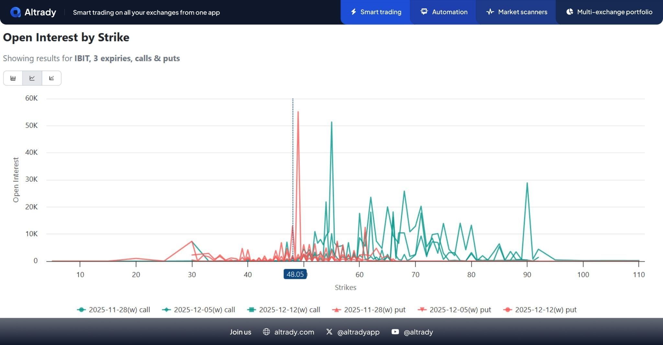Click the Altrady logo icon
Screen dimensions: 663x345
coord(15,12)
